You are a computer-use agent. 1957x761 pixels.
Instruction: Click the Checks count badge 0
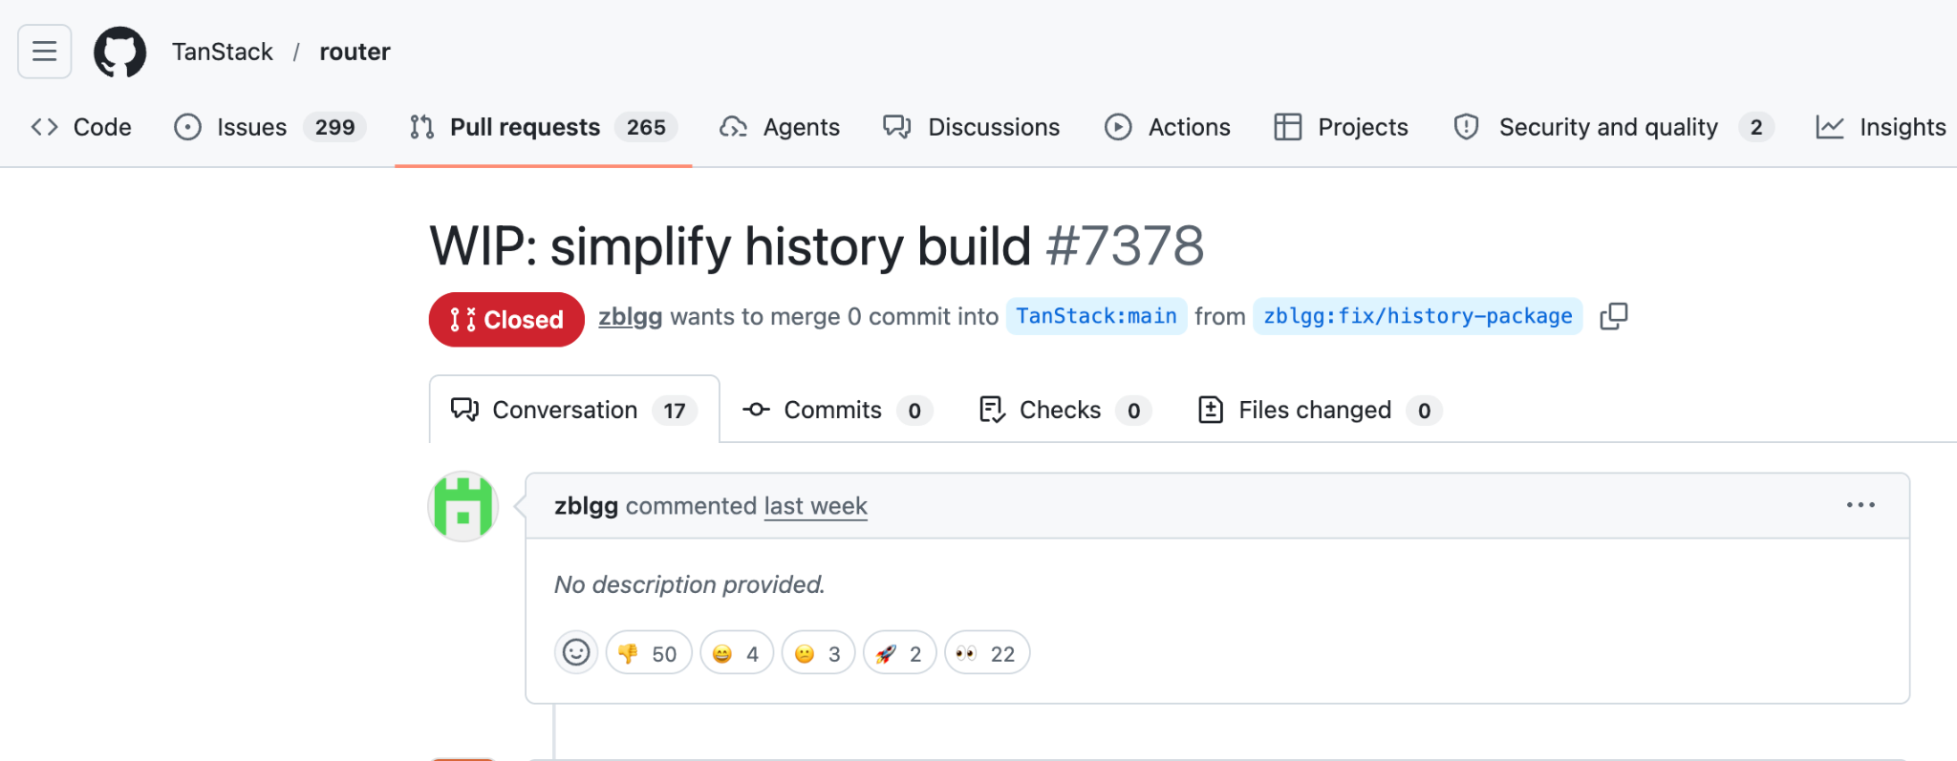pos(1134,411)
